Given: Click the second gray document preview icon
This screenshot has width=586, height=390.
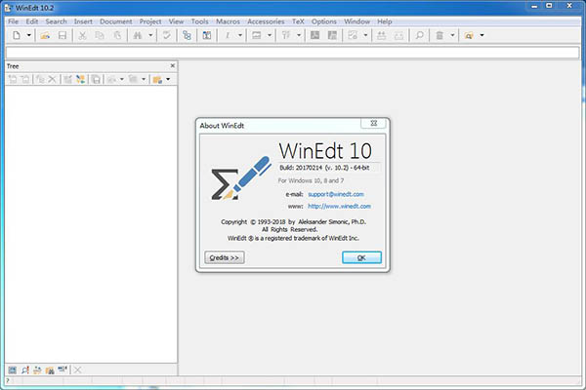Looking at the screenshot, I should point(332,35).
